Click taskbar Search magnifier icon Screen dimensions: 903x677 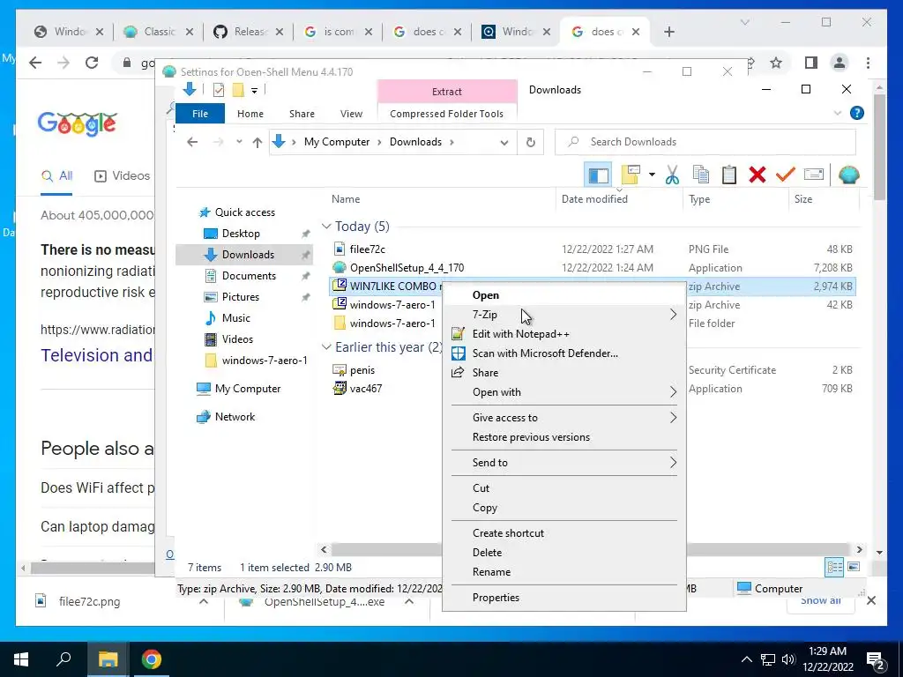click(x=63, y=659)
